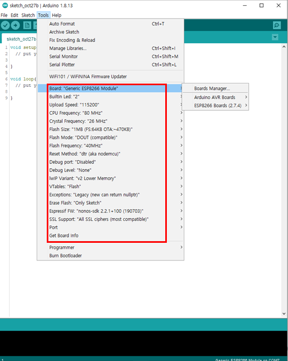Viewport: 288px width, 361px height.
Task: Maximize the Arduino window
Action: [x=261, y=5]
